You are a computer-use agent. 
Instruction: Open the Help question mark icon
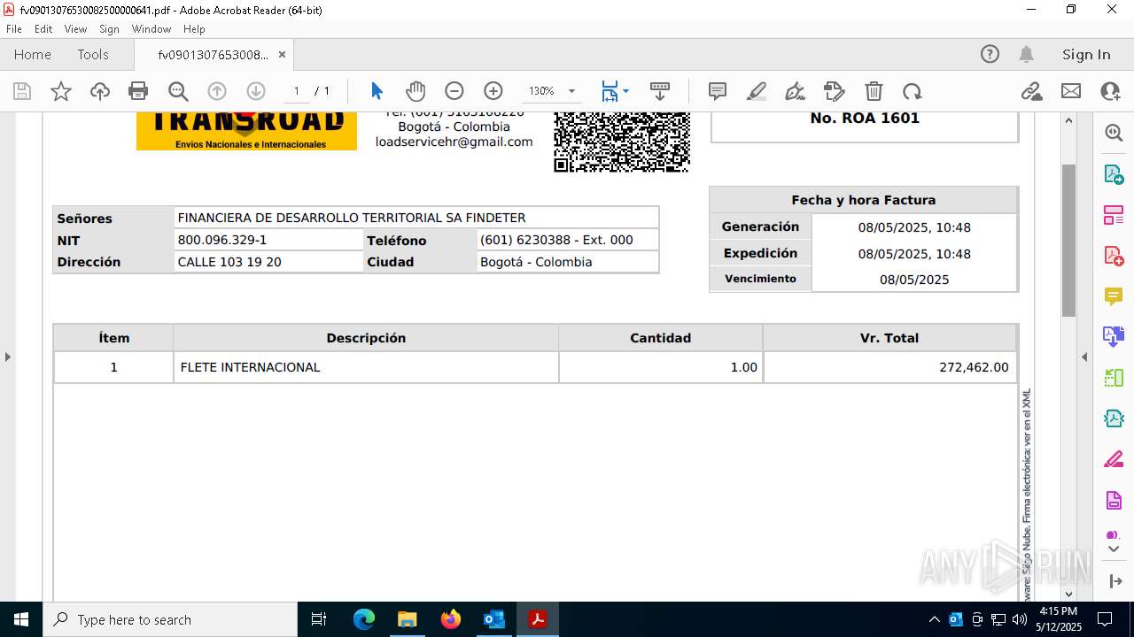coord(990,54)
